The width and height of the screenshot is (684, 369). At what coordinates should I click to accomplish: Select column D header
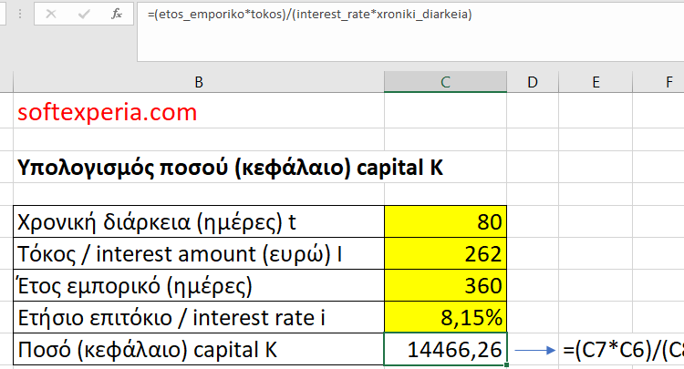click(x=533, y=82)
